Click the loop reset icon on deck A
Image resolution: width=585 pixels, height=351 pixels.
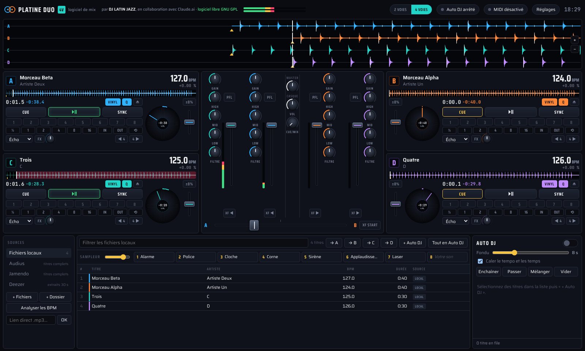pyautogui.click(x=136, y=130)
